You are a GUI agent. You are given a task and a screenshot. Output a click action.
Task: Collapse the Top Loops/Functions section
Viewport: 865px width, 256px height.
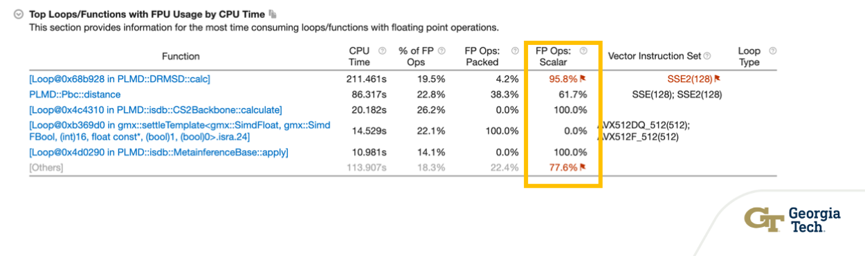click(x=19, y=14)
